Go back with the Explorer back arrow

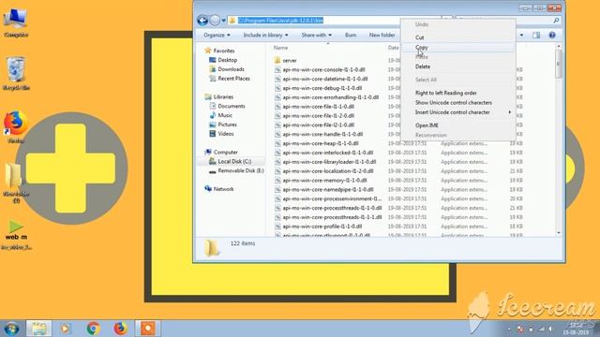[202, 20]
